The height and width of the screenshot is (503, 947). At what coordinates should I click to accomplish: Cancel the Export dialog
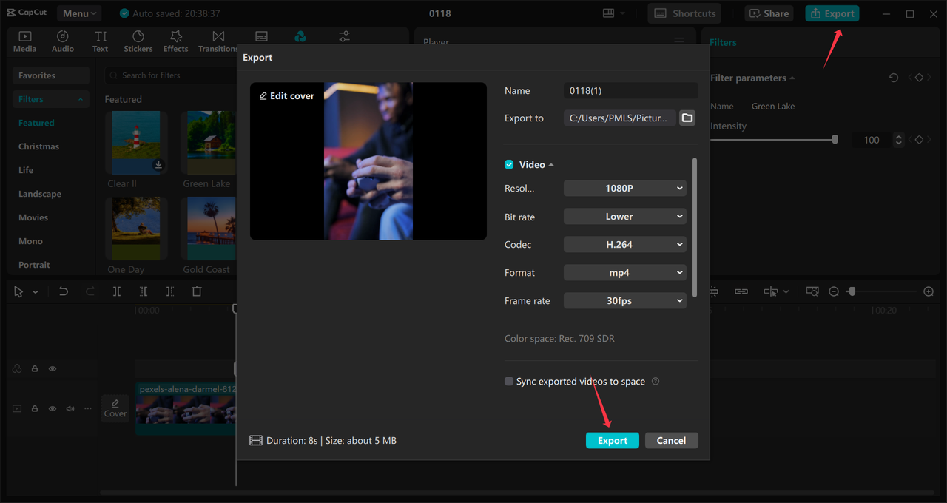(671, 440)
